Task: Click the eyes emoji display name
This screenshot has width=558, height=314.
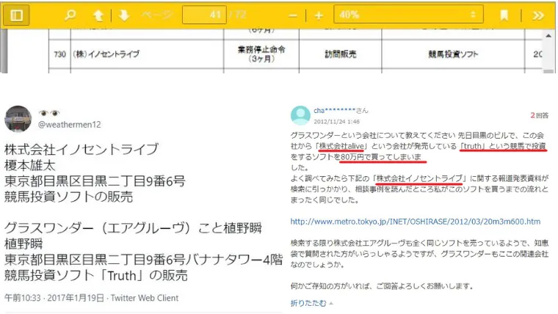Action: 49,113
